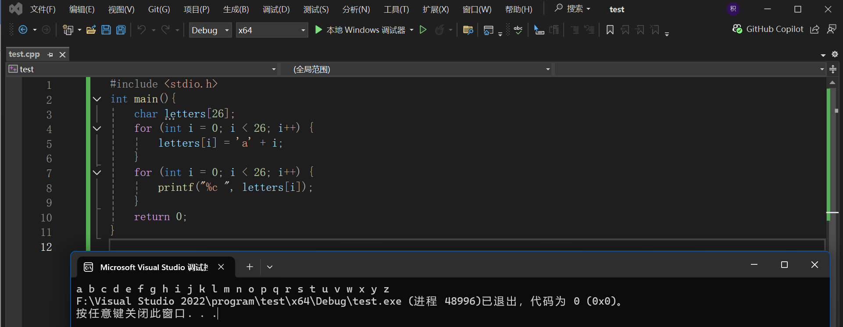The image size is (843, 327).
Task: Click the navigate forward arrow icon
Action: 46,30
